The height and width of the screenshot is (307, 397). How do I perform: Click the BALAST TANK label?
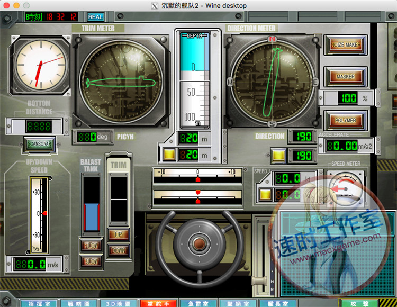91,166
